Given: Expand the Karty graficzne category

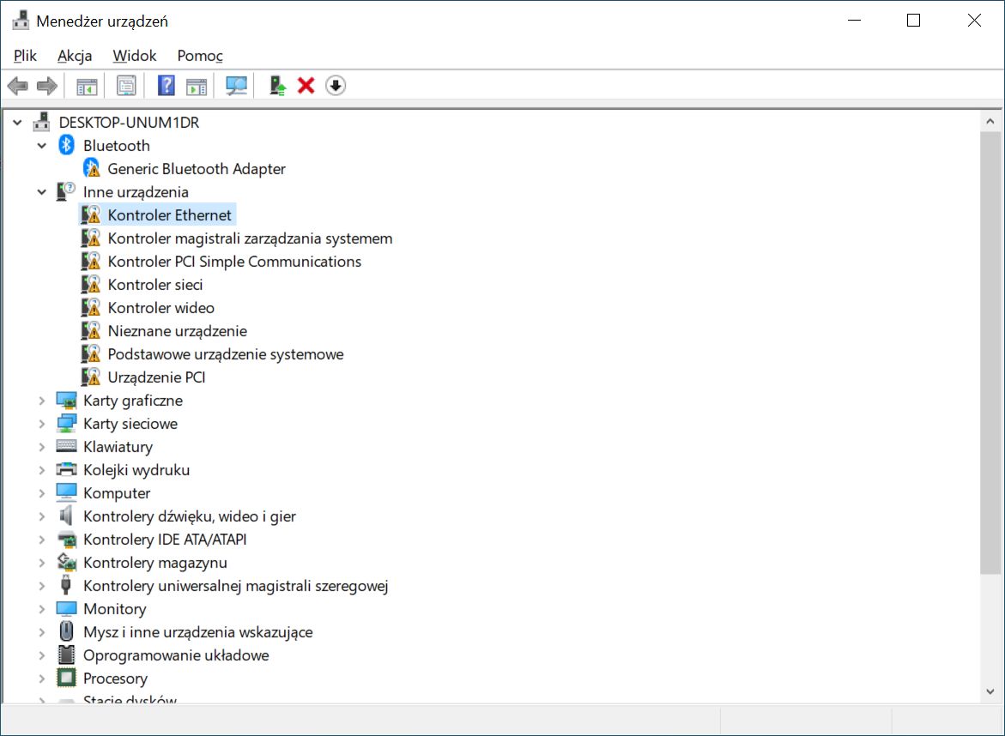Looking at the screenshot, I should (42, 401).
